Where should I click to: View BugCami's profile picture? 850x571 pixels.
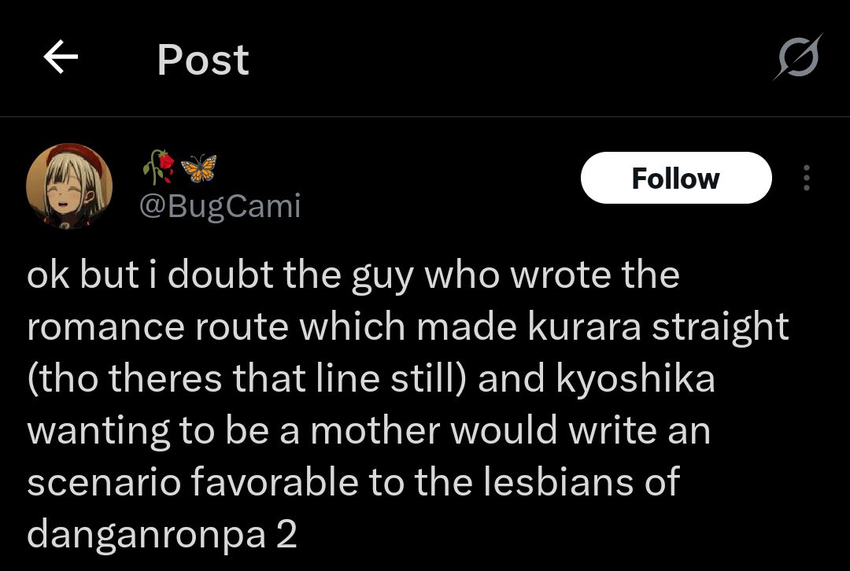coord(69,186)
